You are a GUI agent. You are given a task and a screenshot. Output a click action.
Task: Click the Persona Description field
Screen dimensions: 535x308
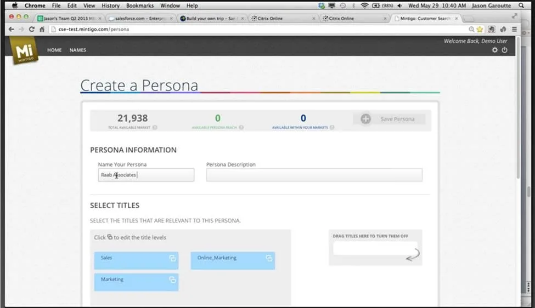(x=314, y=175)
